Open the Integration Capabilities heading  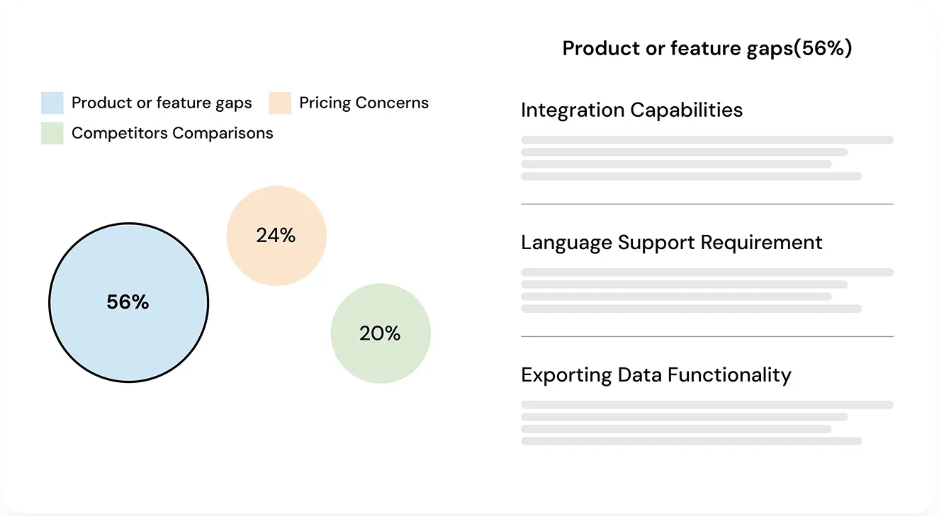pos(631,110)
